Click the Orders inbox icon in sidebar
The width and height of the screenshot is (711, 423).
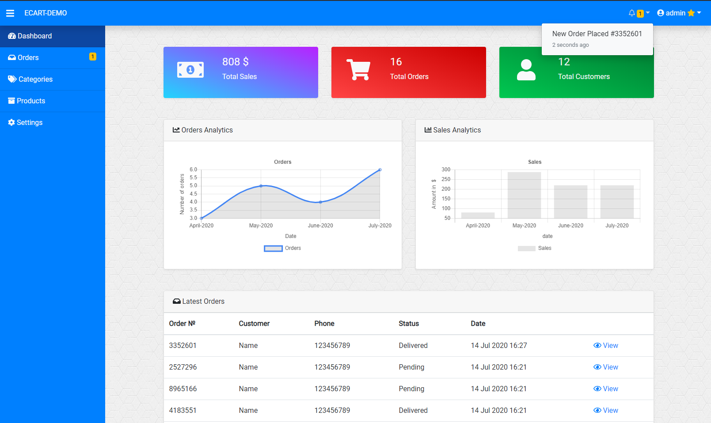point(12,58)
